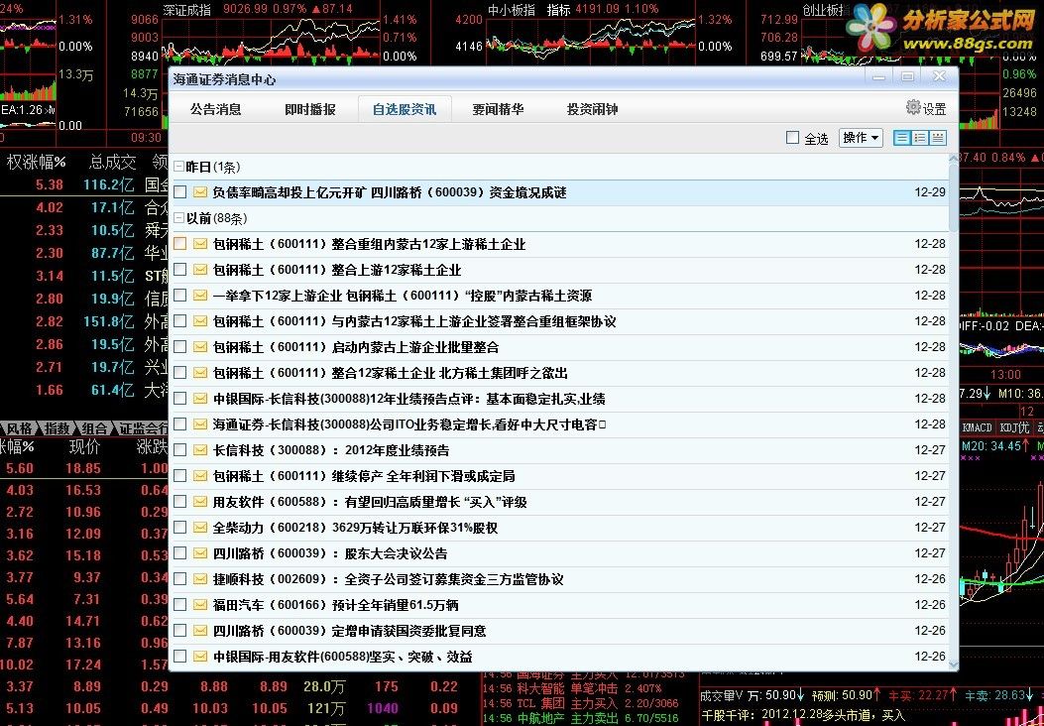Check box for 全柴动力 3629万转让 message
The height and width of the screenshot is (726, 1044).
coord(179,527)
